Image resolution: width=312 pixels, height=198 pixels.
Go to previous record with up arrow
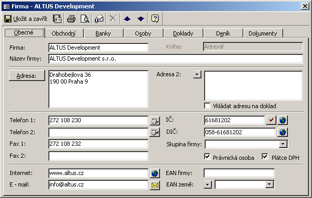click(x=127, y=19)
